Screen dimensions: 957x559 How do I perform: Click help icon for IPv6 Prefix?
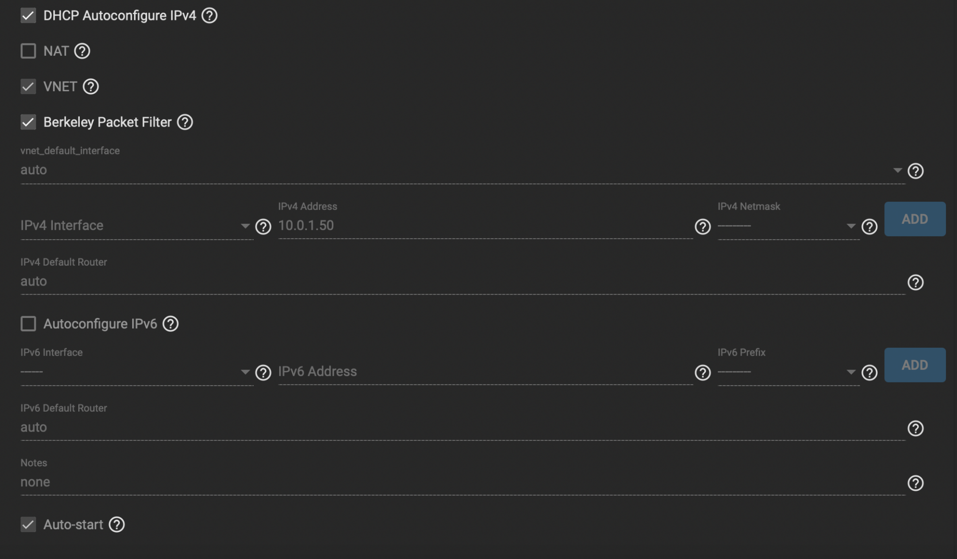pos(869,373)
